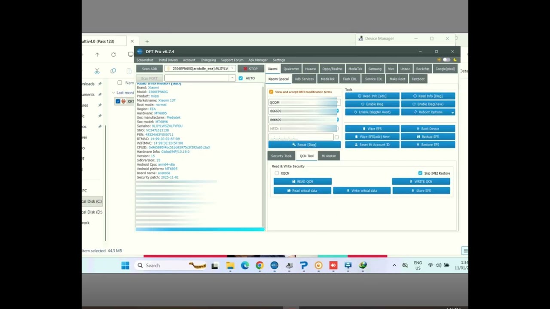Open the Mi Assistant tab
Image resolution: width=550 pixels, height=309 pixels.
(329, 156)
